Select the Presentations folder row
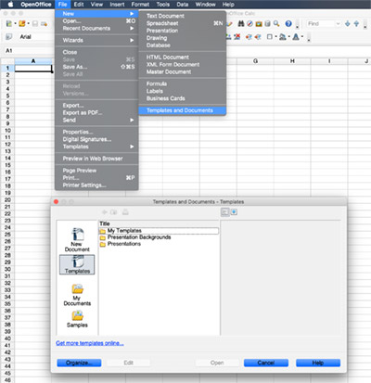Viewport: 371px width, 383px height. [x=159, y=244]
